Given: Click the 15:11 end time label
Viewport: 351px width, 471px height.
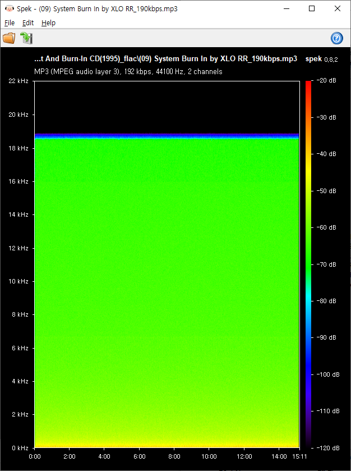Looking at the screenshot, I should [300, 456].
